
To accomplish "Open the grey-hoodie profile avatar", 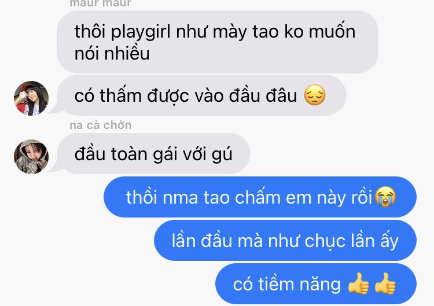I will (31, 157).
